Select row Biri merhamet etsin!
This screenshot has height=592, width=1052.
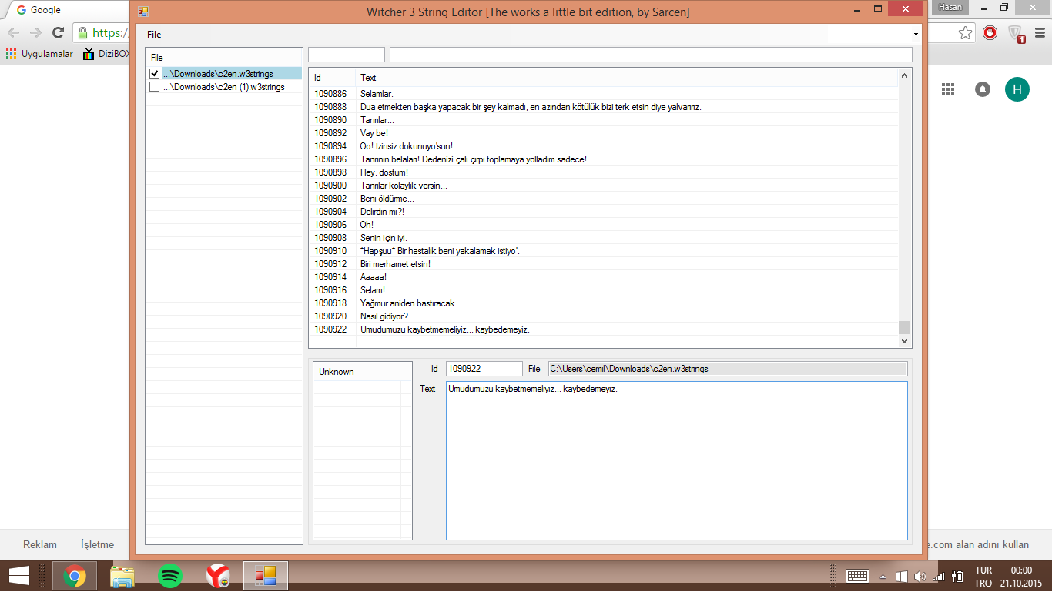(x=604, y=264)
